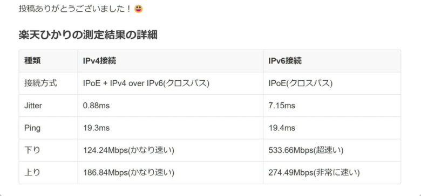This screenshot has height=196, width=421.
Task: Click the 274.49Mbps(非常に速い) upload cell
Action: click(314, 173)
